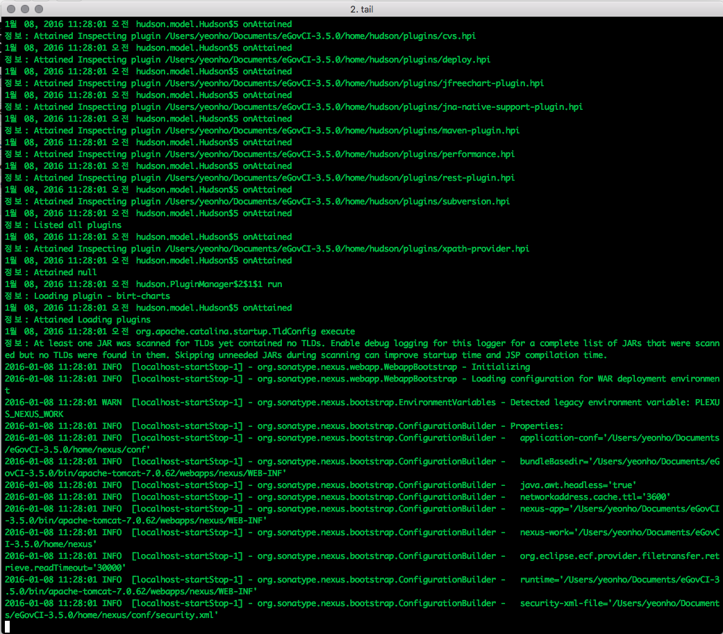
Task: Click the networkaddress.cache.ttl='3600' property
Action: 595,497
